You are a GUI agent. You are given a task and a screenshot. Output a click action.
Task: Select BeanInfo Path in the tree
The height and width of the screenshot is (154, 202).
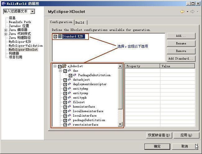pos(20,22)
